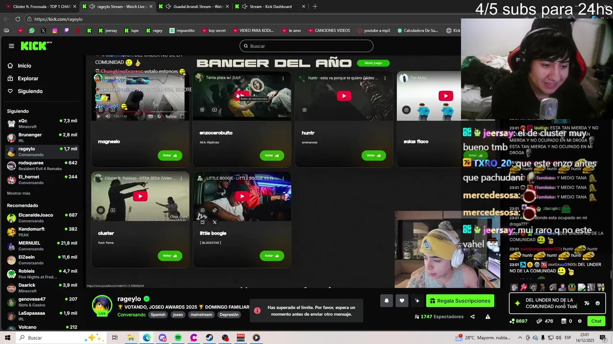Open options menu on Clúster OTRA SEDA video
The height and width of the screenshot is (344, 613).
tap(181, 179)
